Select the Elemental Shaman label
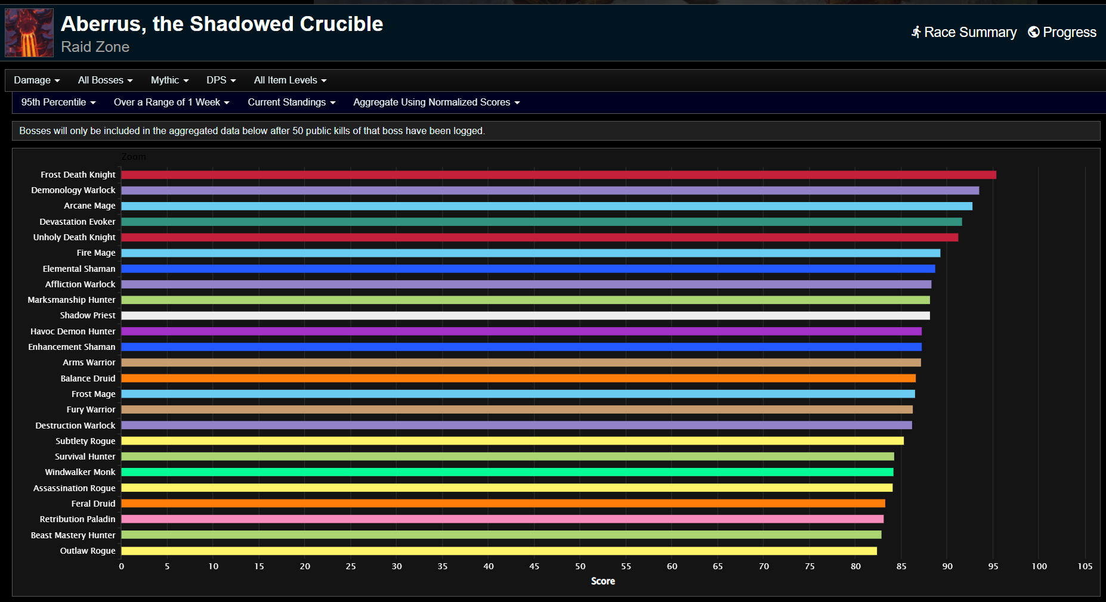The height and width of the screenshot is (602, 1106). coord(79,269)
